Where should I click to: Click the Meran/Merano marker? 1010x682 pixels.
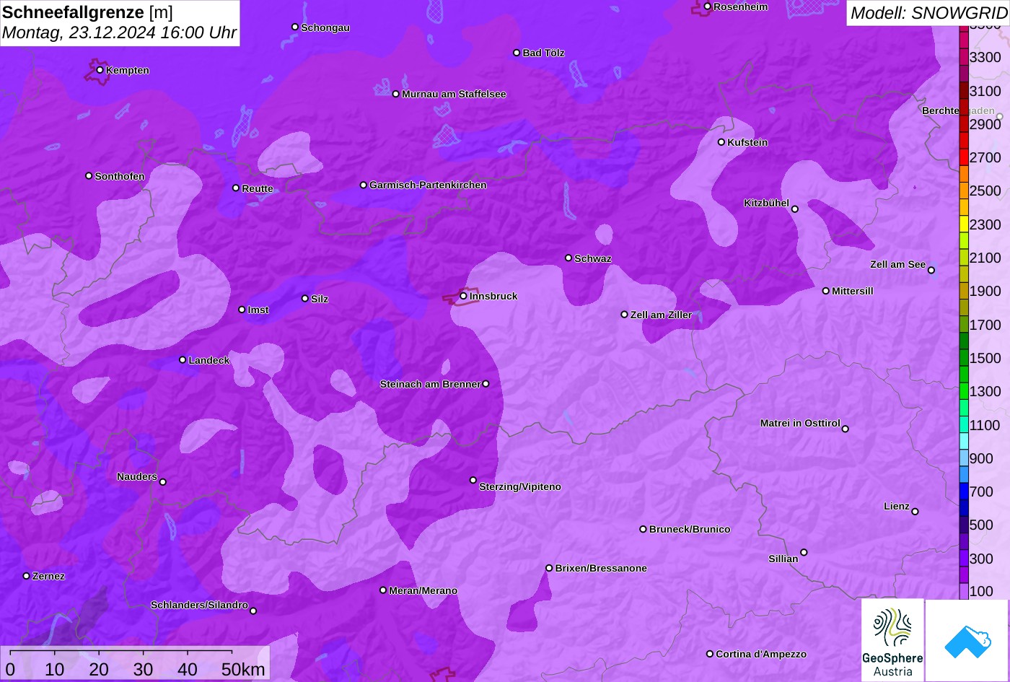point(383,590)
